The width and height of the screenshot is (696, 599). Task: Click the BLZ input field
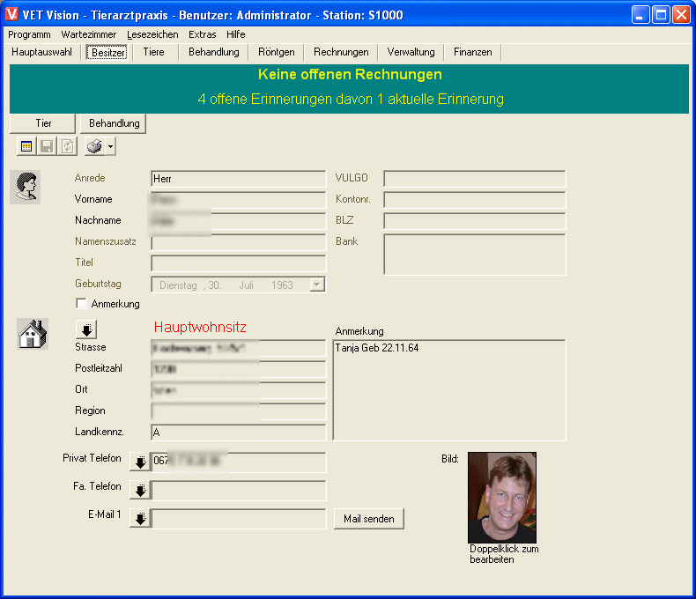[x=475, y=220]
